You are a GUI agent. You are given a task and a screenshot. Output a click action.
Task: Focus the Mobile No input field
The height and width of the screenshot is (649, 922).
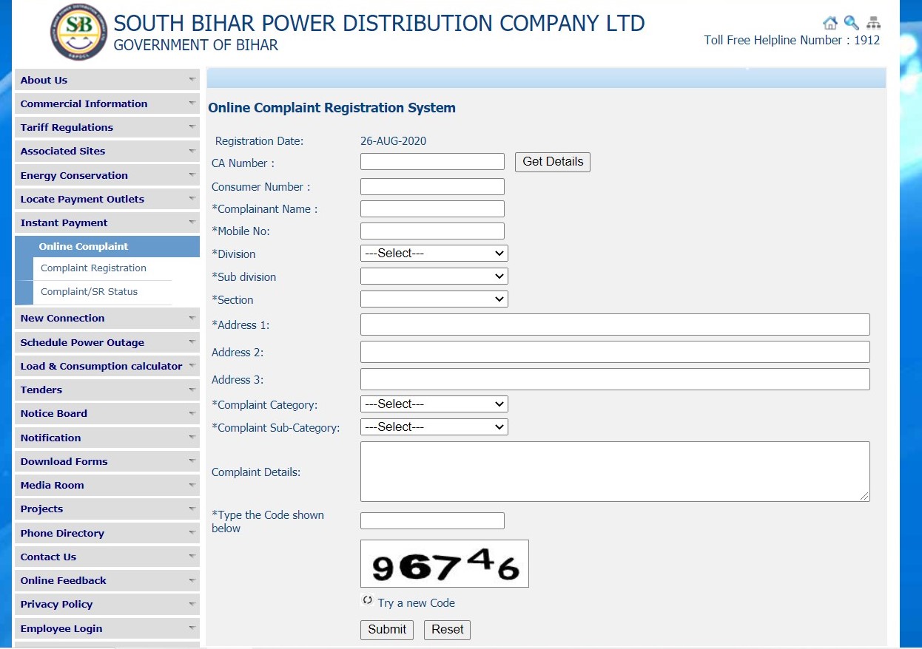tap(432, 231)
